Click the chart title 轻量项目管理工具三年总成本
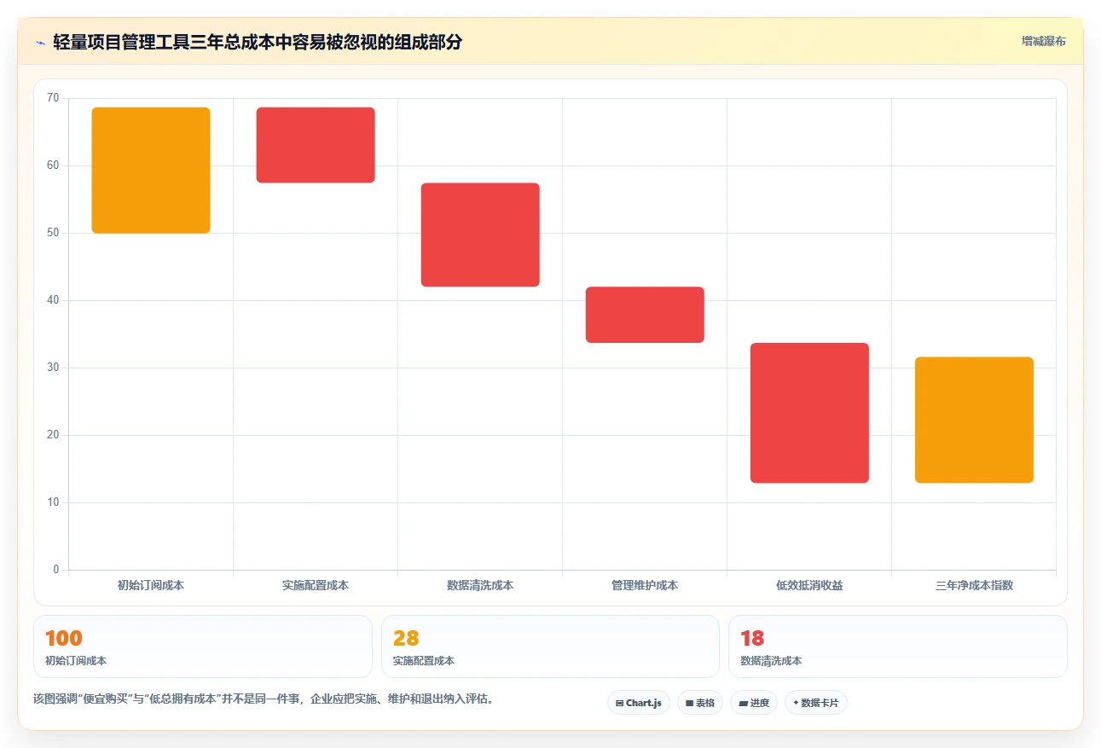Screen dimensions: 1101x748 [258, 42]
